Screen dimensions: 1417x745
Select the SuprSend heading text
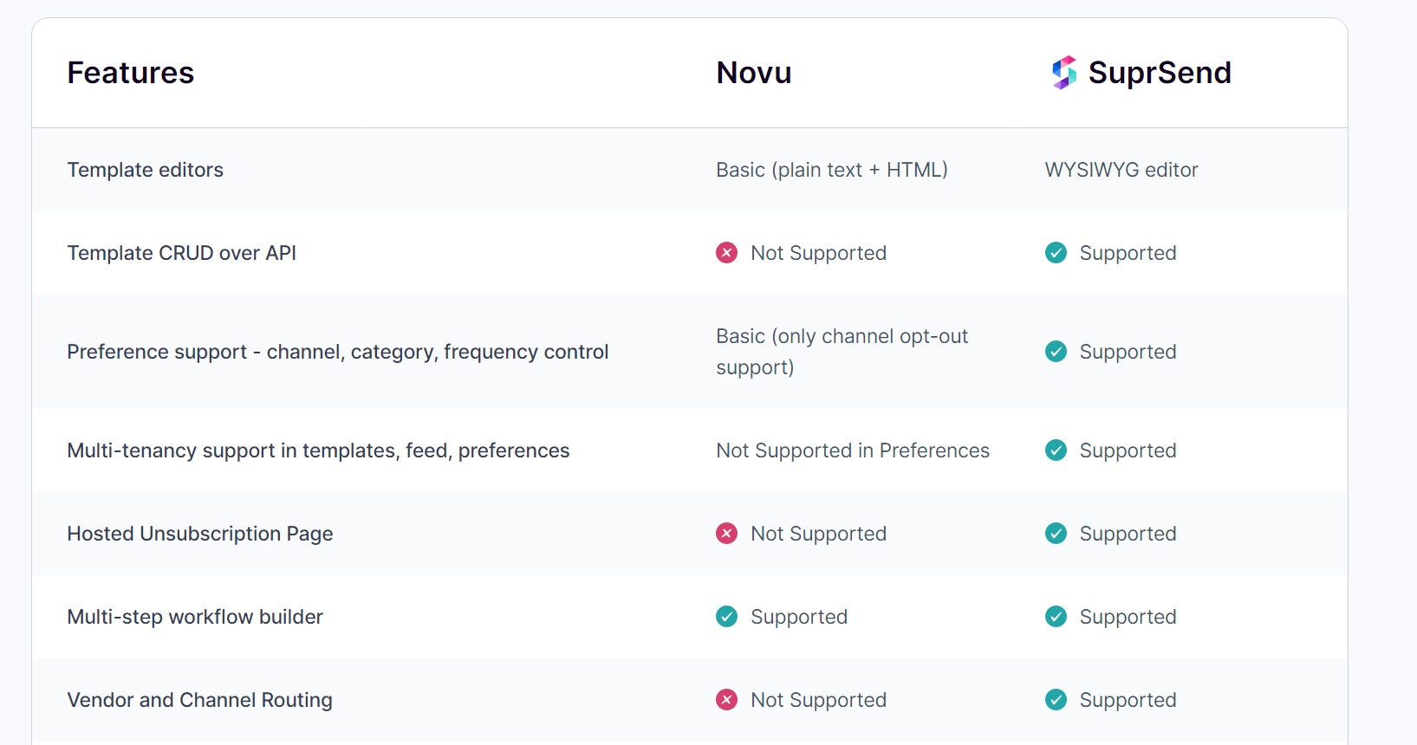click(1160, 73)
